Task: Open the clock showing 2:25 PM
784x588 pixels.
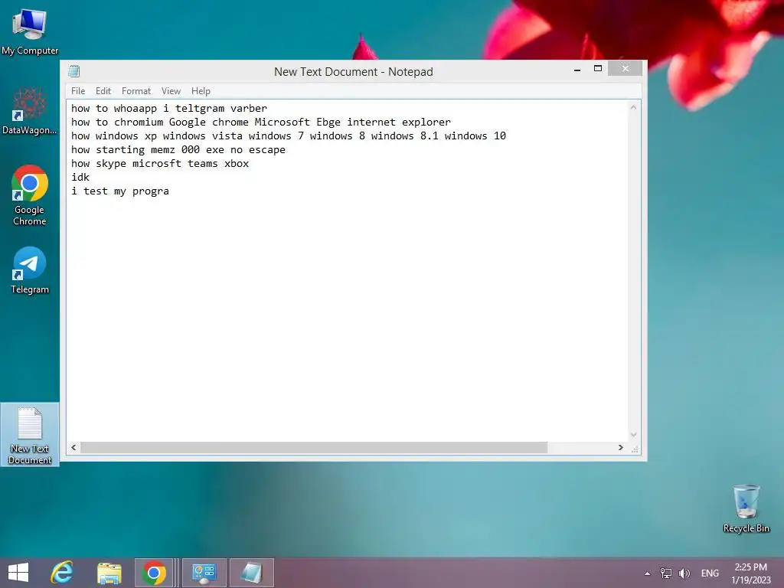Action: pos(750,573)
